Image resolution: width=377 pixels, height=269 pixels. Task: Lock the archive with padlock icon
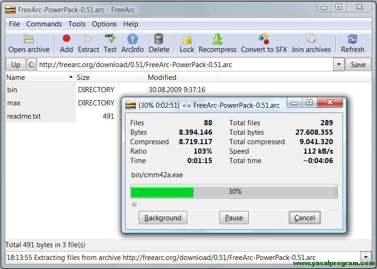(x=187, y=39)
